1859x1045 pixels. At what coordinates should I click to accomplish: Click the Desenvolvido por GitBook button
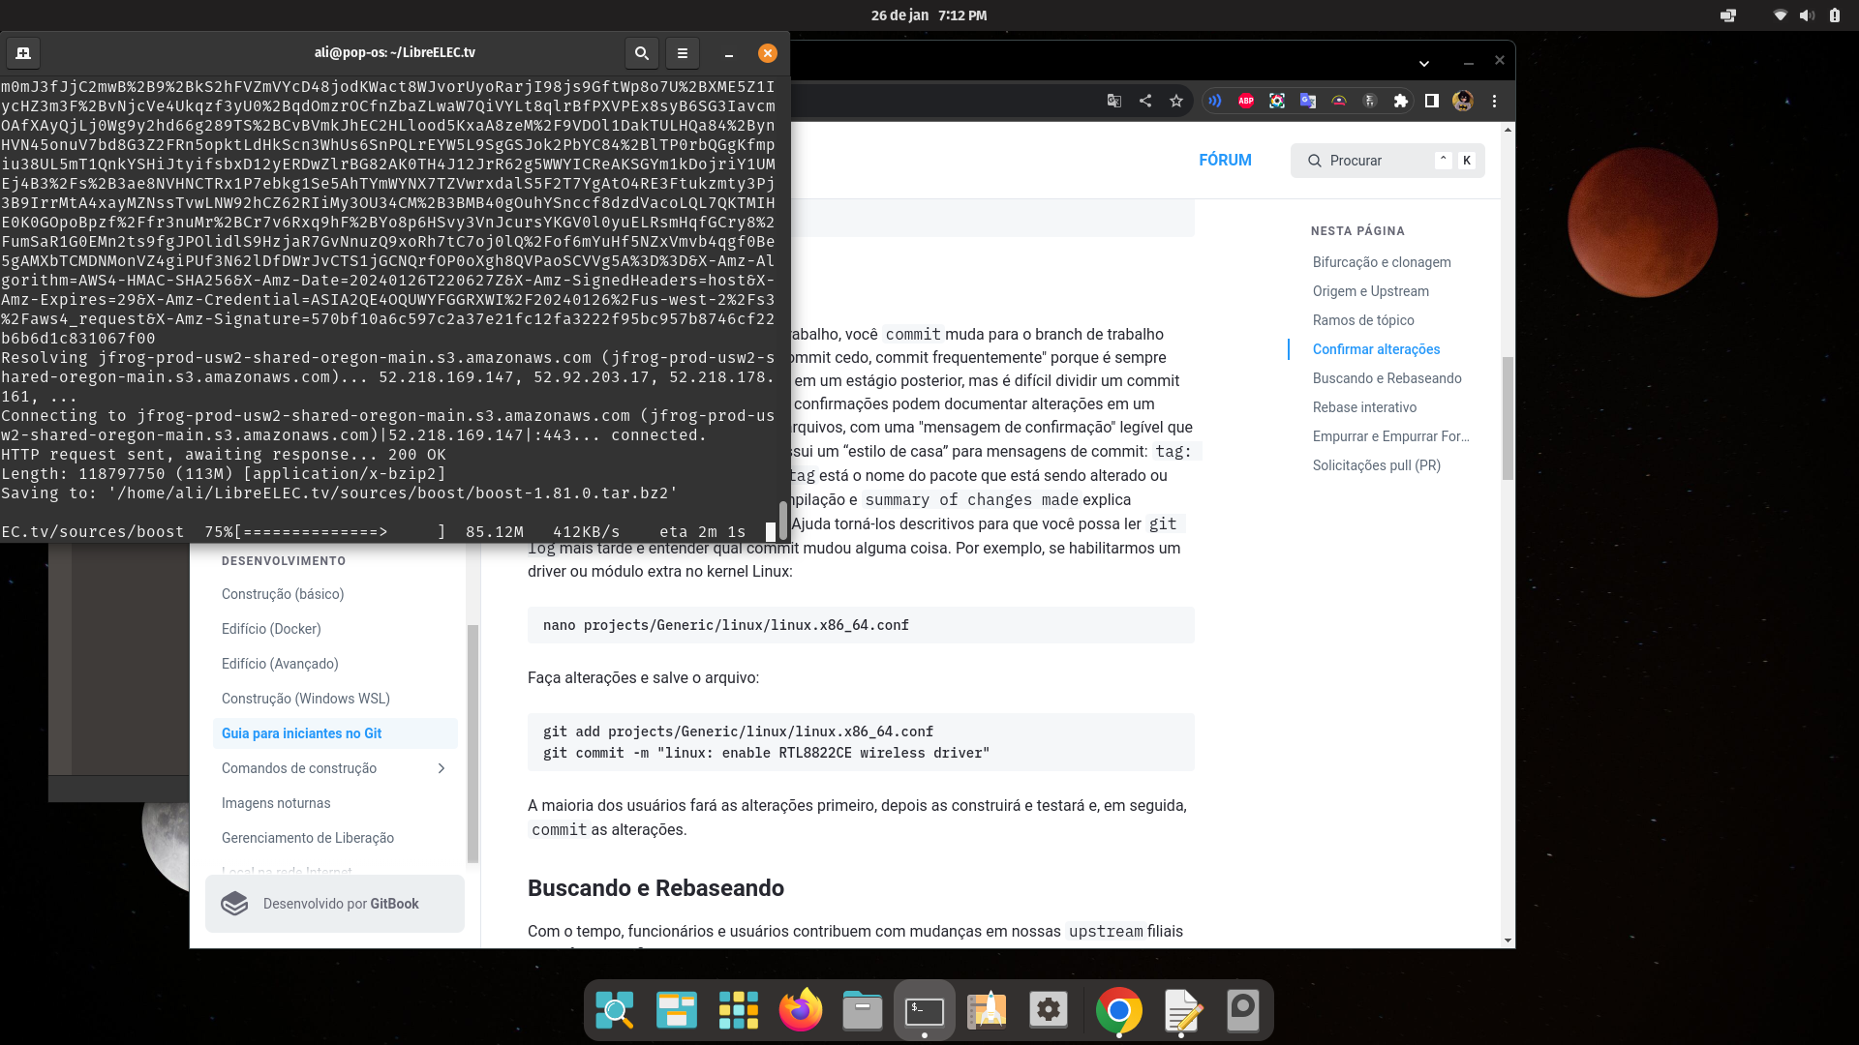[335, 904]
